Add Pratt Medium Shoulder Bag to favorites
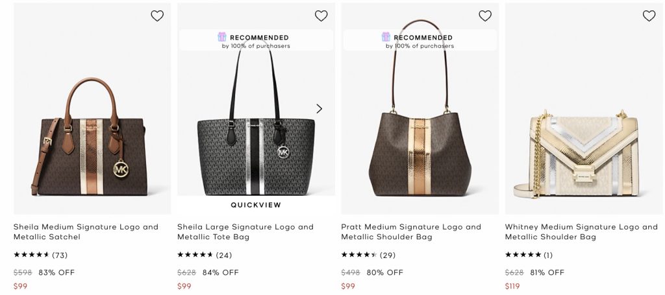Viewport: 665px width, 295px height. [x=485, y=16]
